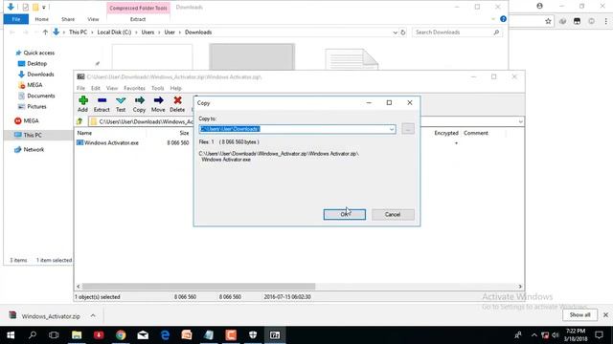Click the File tab in Explorer ribbon

tap(16, 19)
